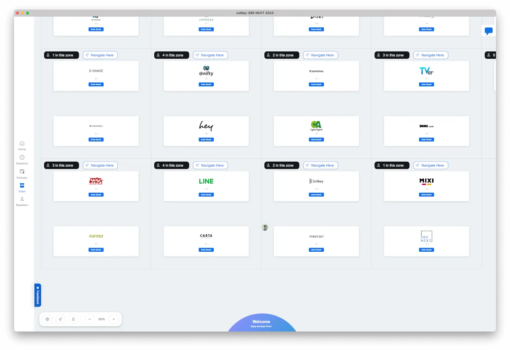The width and height of the screenshot is (510, 350).
Task: Open the chat bubble panel icon
Action: click(489, 31)
